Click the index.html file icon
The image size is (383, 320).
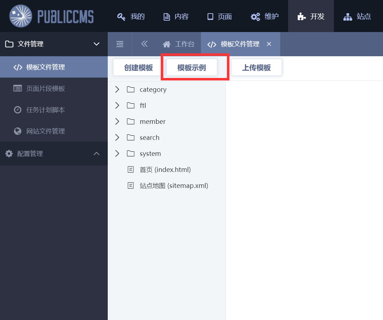click(x=131, y=169)
